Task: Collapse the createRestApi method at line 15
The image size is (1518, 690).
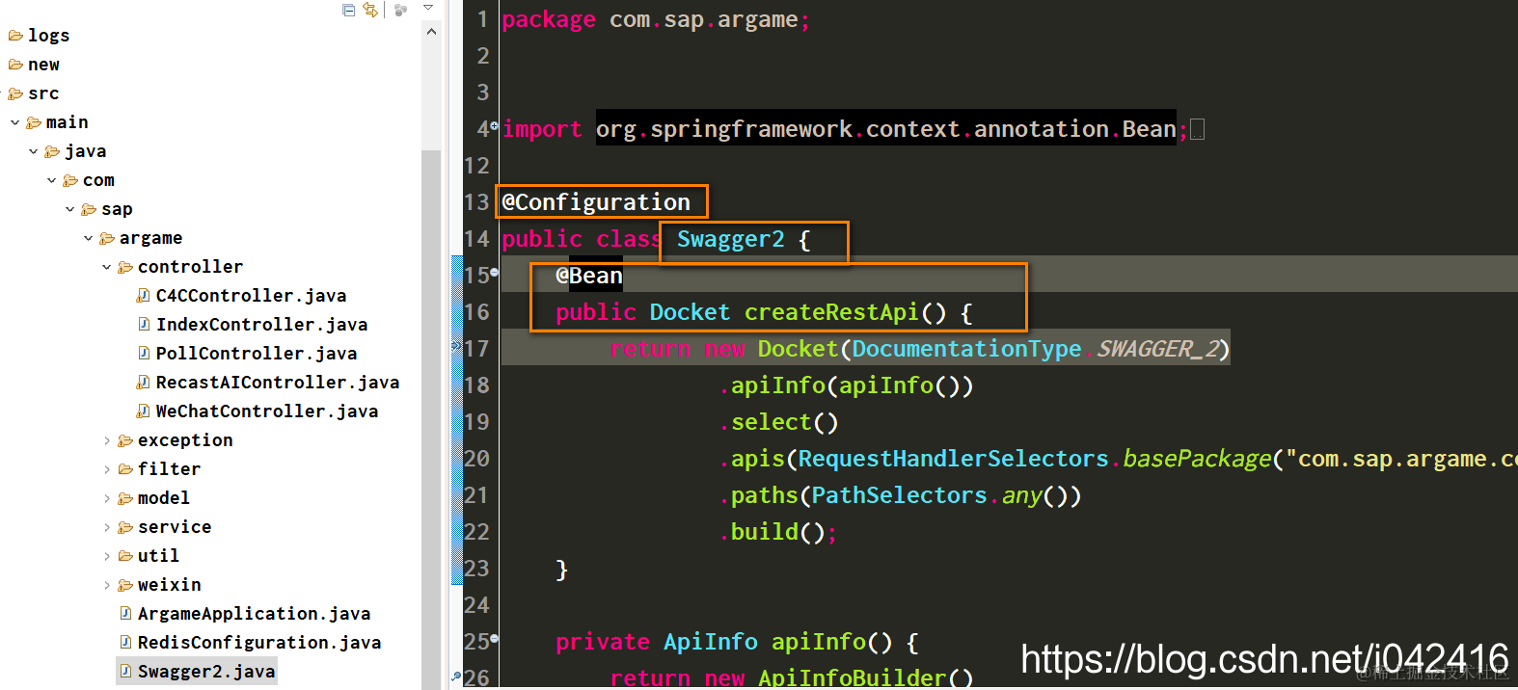Action: click(x=495, y=273)
